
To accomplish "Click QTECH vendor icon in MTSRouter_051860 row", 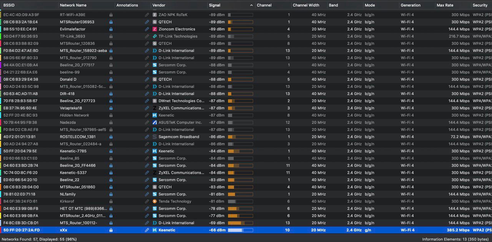I will [x=155, y=187].
